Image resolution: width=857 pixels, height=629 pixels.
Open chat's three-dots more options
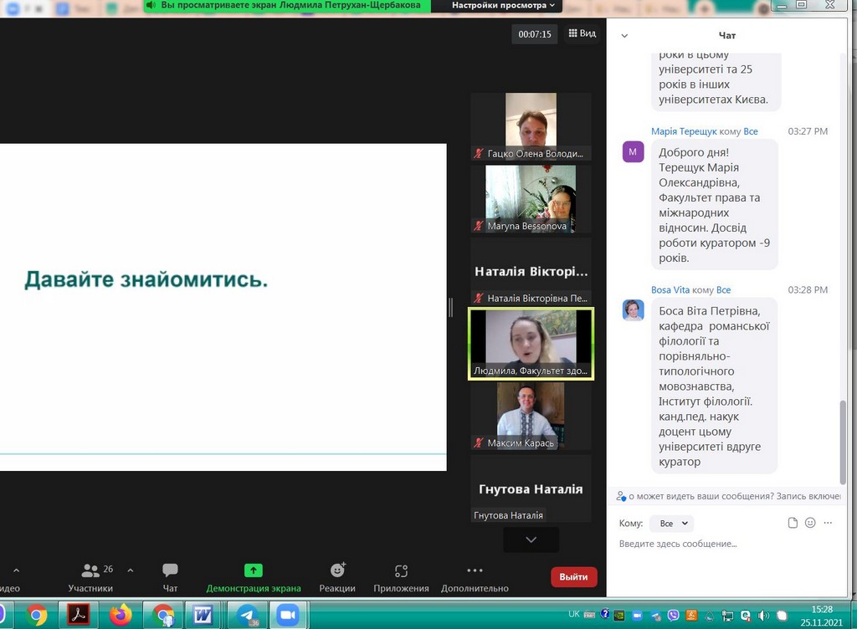[828, 523]
